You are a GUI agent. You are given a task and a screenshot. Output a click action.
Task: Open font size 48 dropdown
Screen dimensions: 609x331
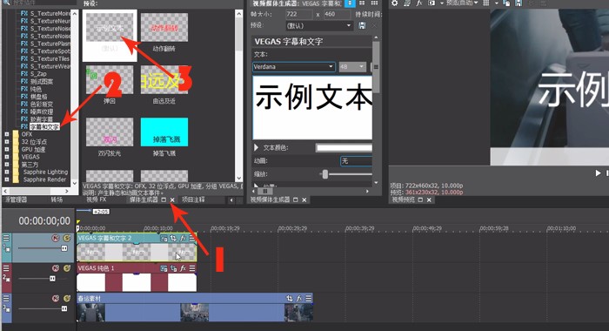352,67
